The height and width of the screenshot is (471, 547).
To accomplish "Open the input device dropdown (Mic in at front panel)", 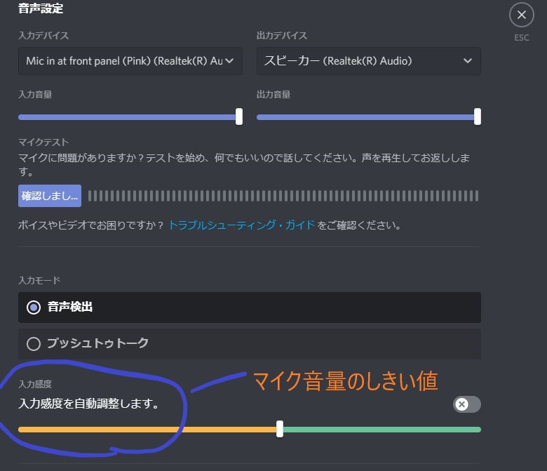I will pyautogui.click(x=130, y=61).
